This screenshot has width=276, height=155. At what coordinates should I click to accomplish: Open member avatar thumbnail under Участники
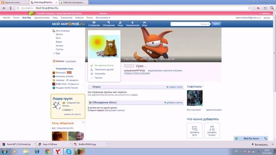click(194, 98)
